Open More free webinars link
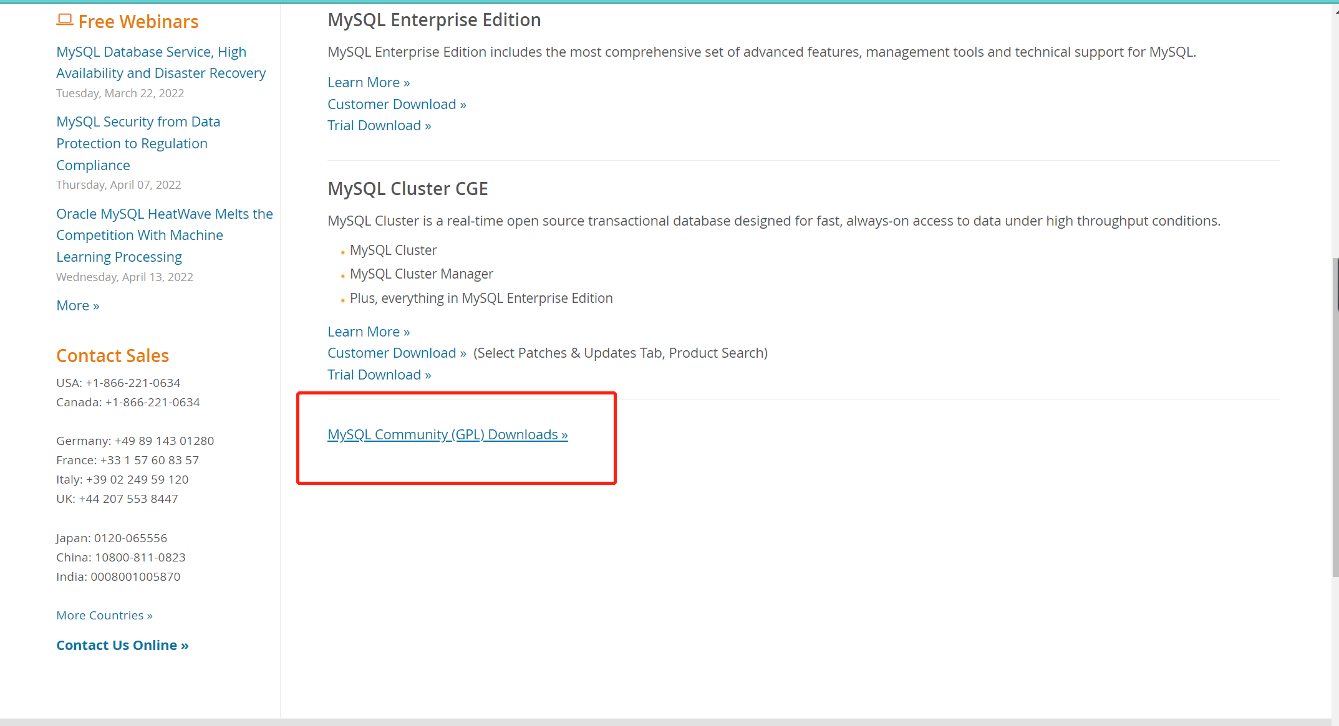 (78, 305)
